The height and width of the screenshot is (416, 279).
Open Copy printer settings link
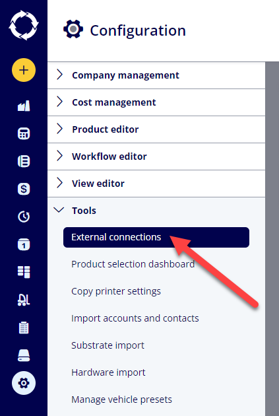click(116, 291)
